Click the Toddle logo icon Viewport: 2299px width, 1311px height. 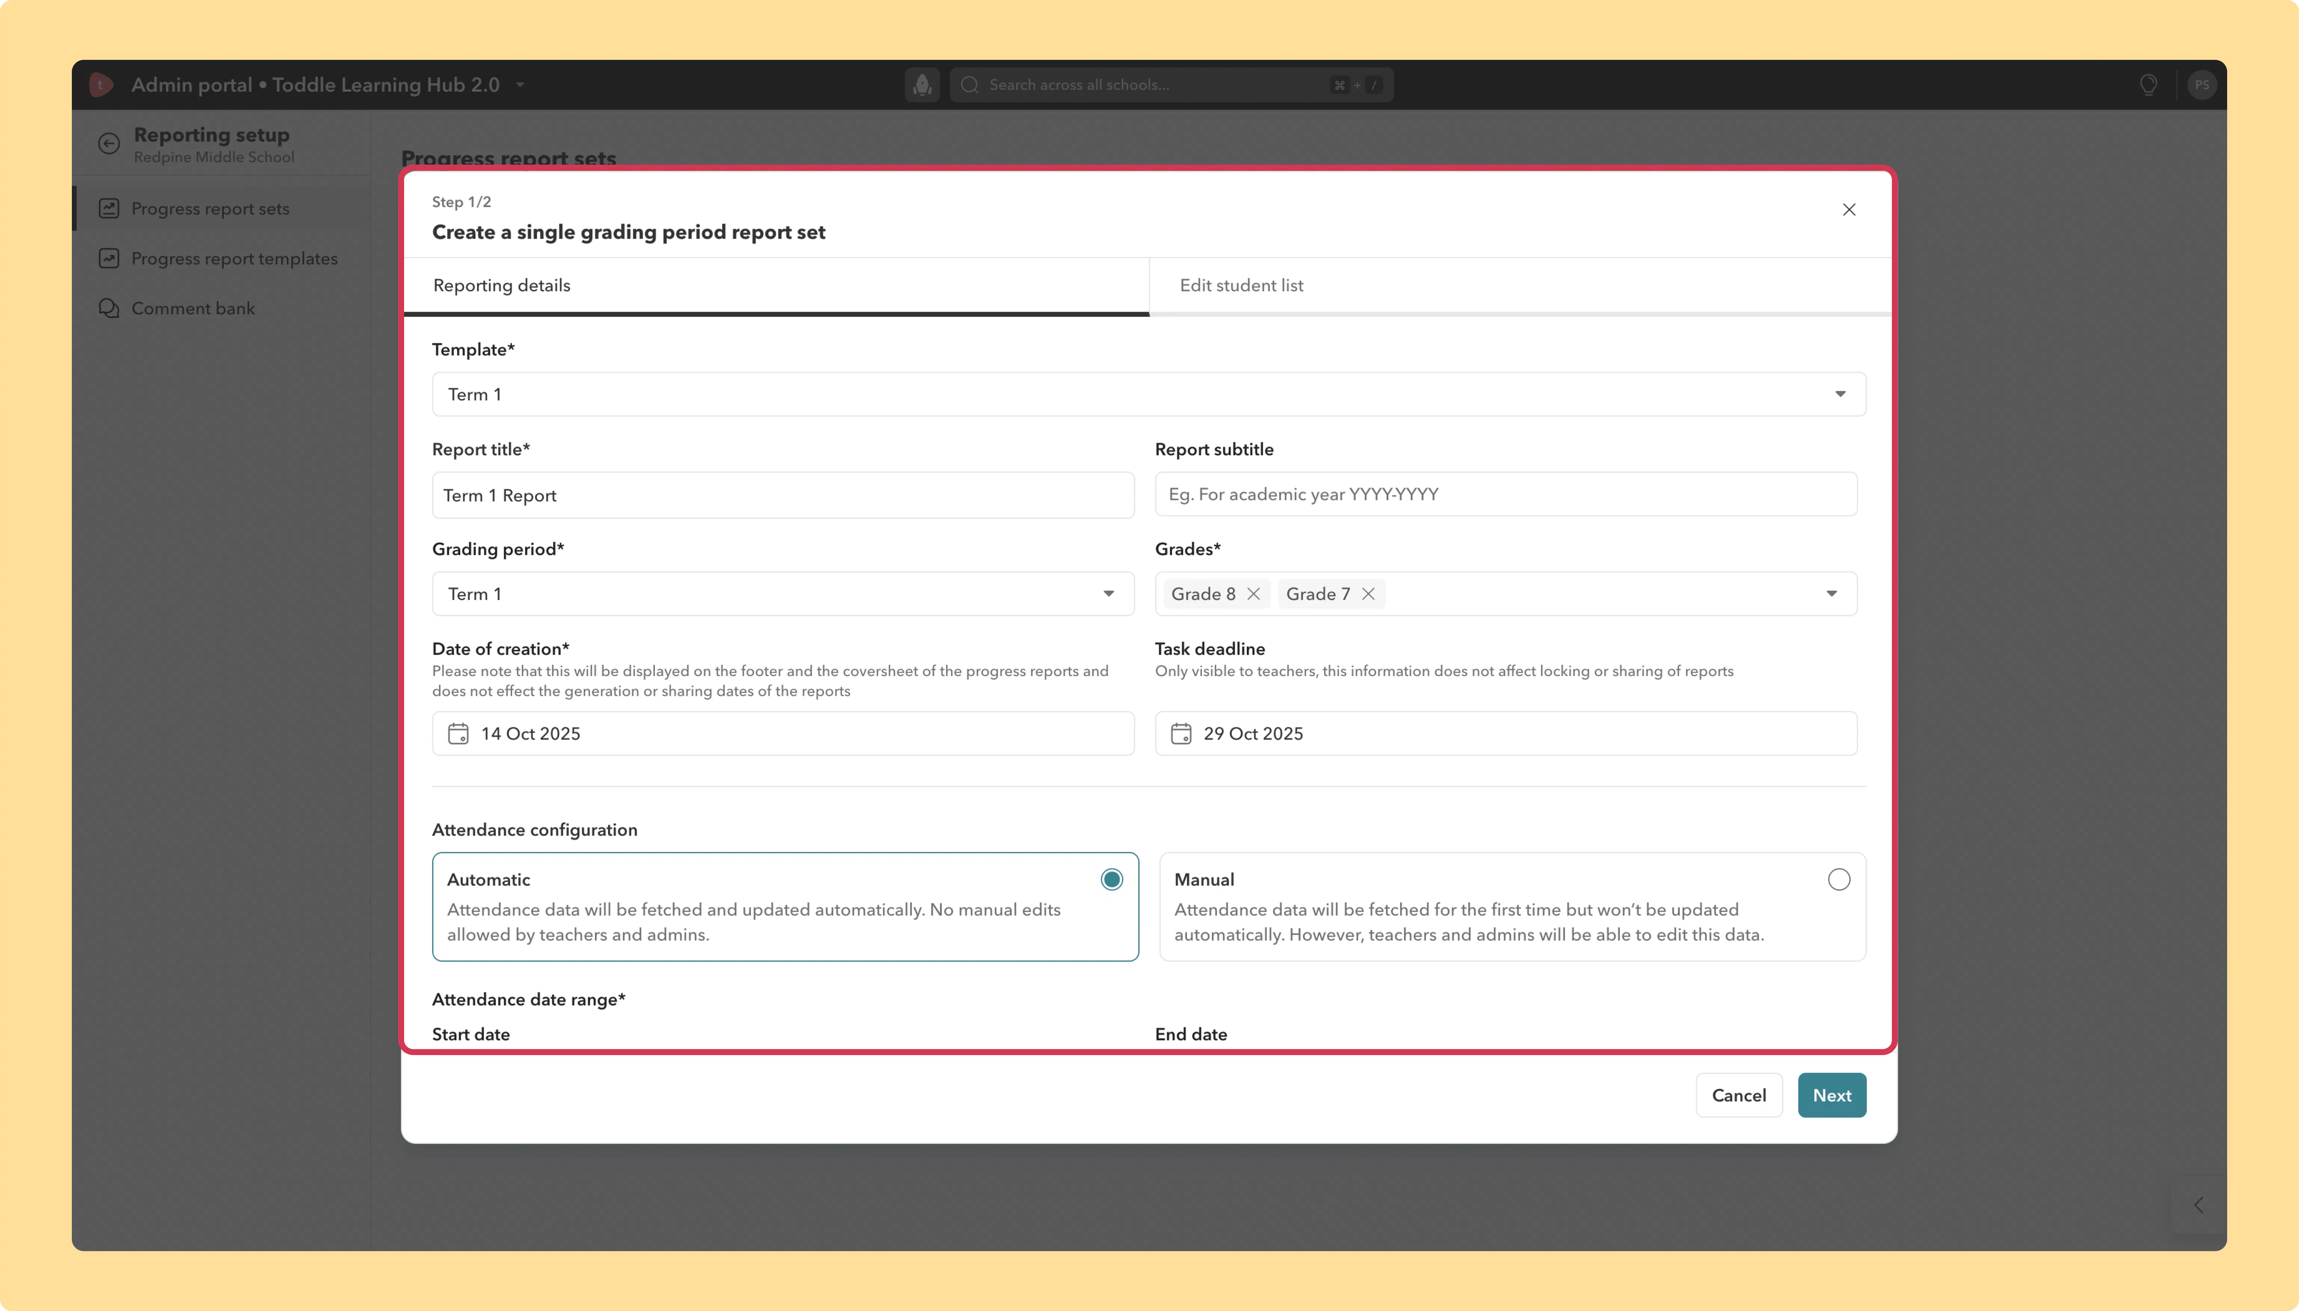(x=101, y=85)
